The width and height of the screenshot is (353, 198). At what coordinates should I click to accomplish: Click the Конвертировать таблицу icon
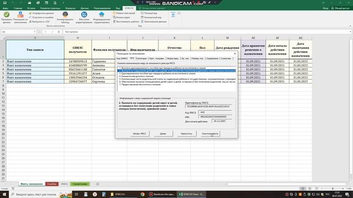click(x=65, y=15)
